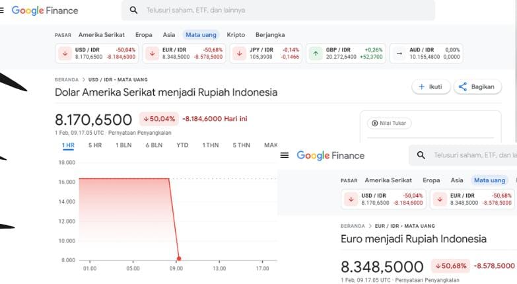Switch chart range to YTD
This screenshot has width=517, height=284.
pos(182,145)
